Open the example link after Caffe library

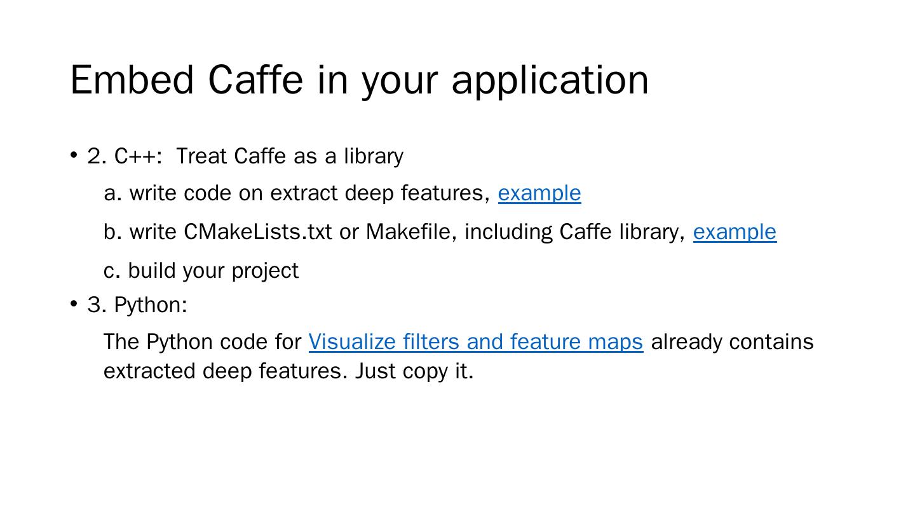click(x=734, y=232)
